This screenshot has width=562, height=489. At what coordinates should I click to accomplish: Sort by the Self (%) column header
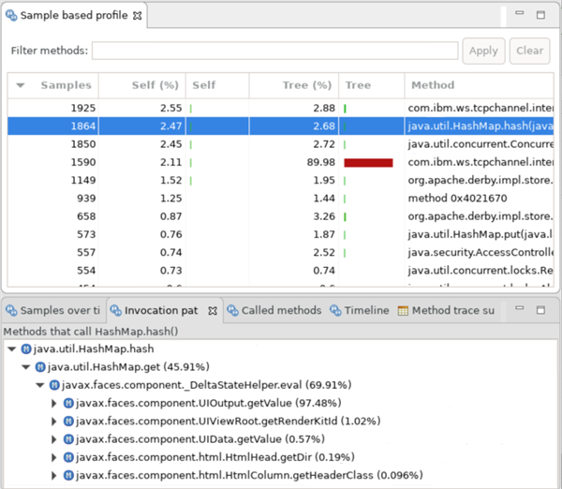pos(142,85)
